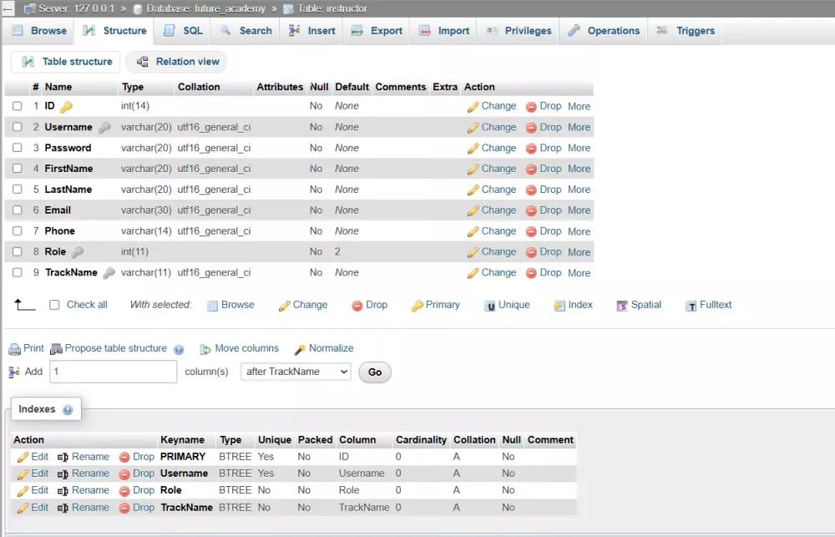Click the Indexes help icon
The image size is (835, 537).
[x=68, y=410]
